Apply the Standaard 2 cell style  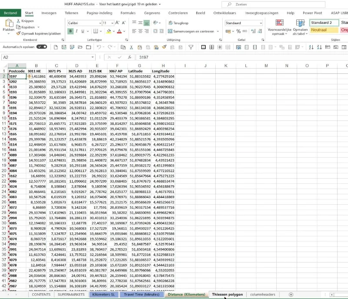(324, 23)
